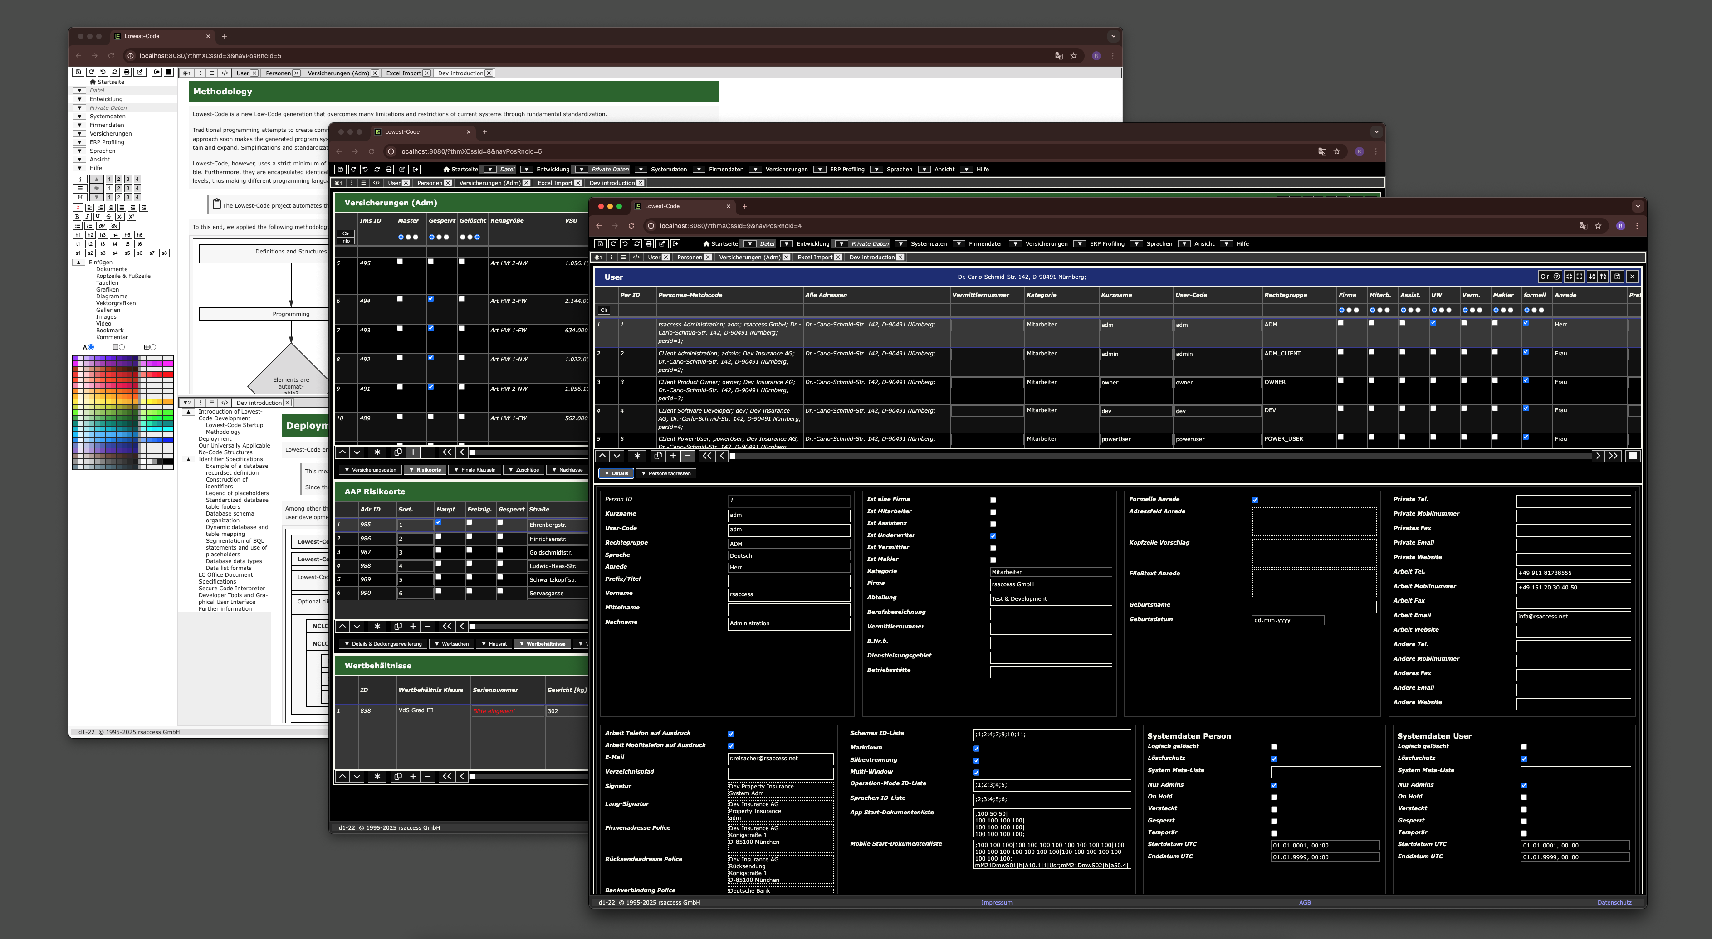Click Clr button in User panel header
Screen dimensions: 1712x939
[1545, 277]
